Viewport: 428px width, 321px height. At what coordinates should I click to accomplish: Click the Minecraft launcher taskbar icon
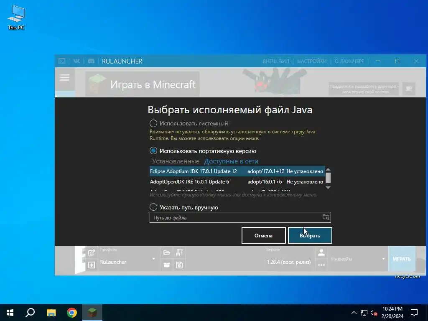92,313
